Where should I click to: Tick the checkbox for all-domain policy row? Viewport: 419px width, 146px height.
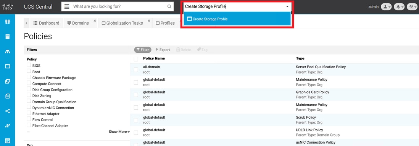[x=136, y=69]
